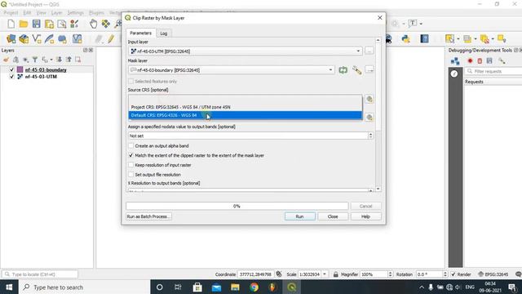Click the New Virtual Layer icon
Screen dimensions: 522x294
coord(77,39)
